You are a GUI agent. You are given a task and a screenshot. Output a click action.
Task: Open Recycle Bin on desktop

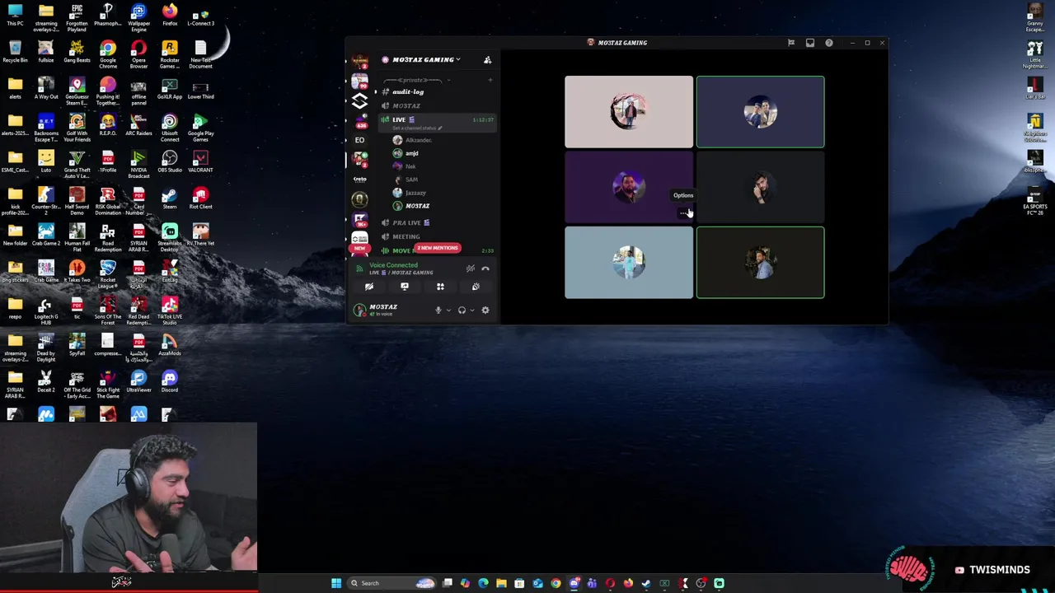15,51
